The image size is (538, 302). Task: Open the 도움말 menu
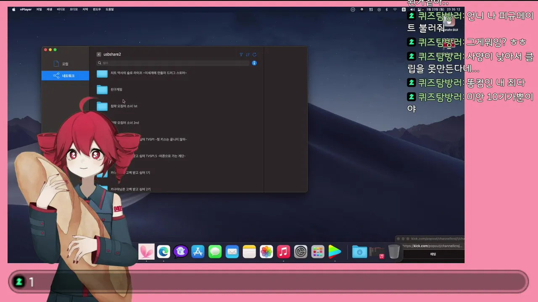tap(110, 9)
